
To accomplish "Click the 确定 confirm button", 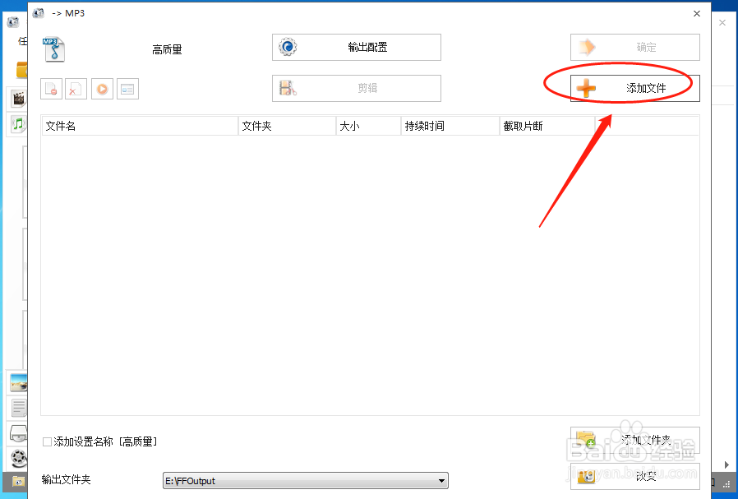I will 634,47.
